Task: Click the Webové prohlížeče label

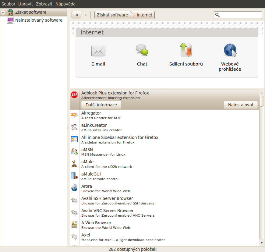Action: click(230, 67)
